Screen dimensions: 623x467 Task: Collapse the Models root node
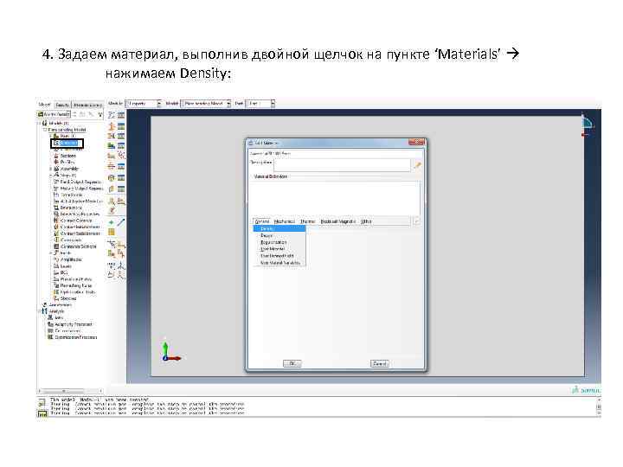pos(40,123)
